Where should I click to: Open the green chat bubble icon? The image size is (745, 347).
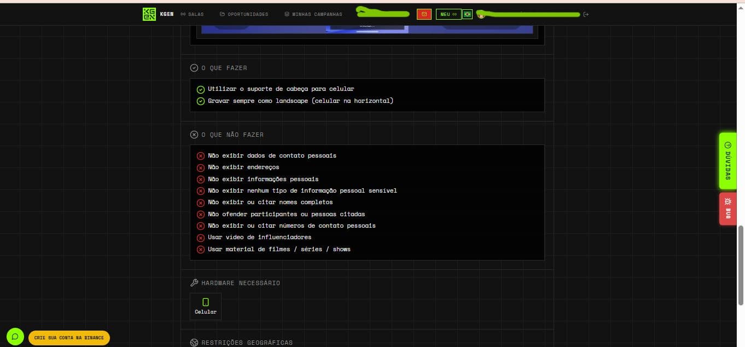click(x=15, y=337)
